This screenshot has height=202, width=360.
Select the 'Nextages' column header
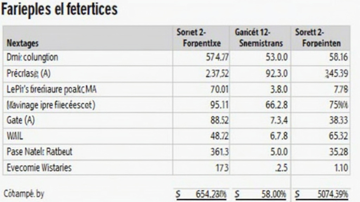pos(22,43)
